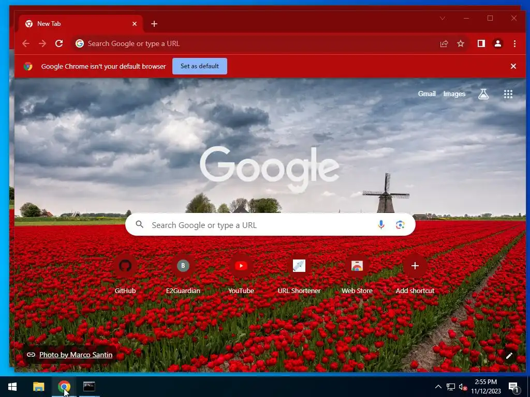Viewport: 530px width, 397px height.
Task: Open the Chrome profile avatar
Action: pos(497,43)
